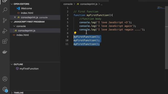Click the Welcome VS Code file icon
The image size is (168, 94).
coord(18,8)
